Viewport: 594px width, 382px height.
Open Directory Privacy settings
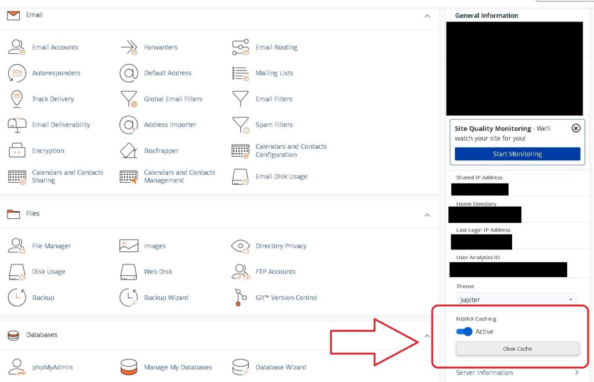(282, 245)
